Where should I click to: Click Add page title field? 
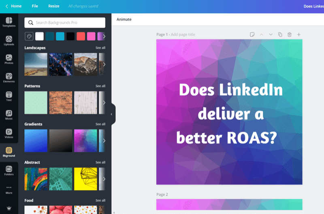click(183, 35)
